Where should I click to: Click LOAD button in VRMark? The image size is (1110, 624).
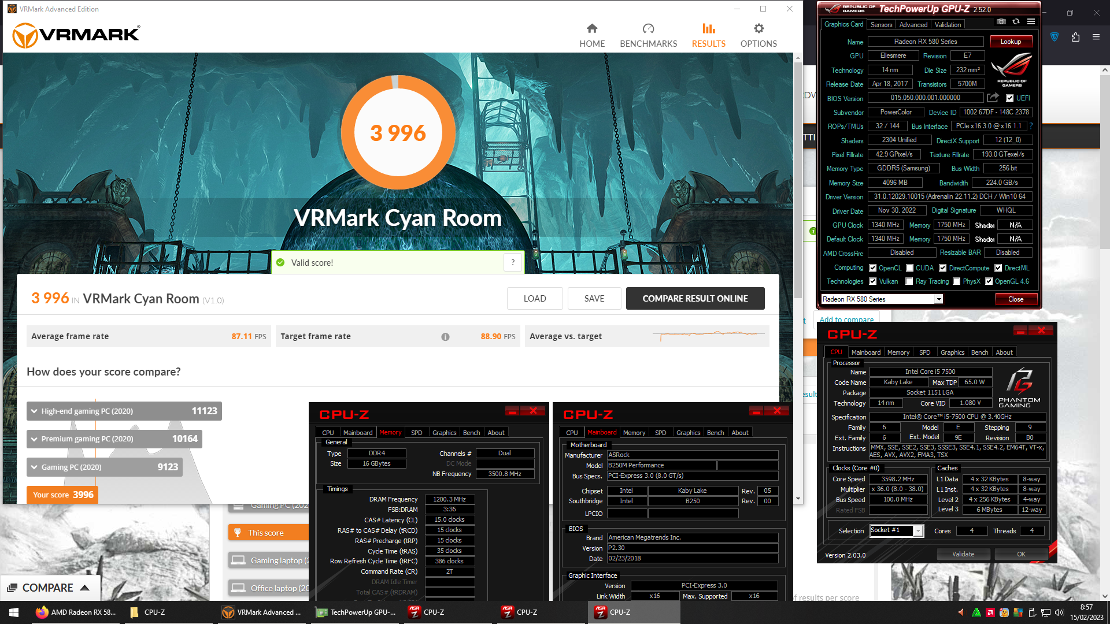tap(535, 299)
